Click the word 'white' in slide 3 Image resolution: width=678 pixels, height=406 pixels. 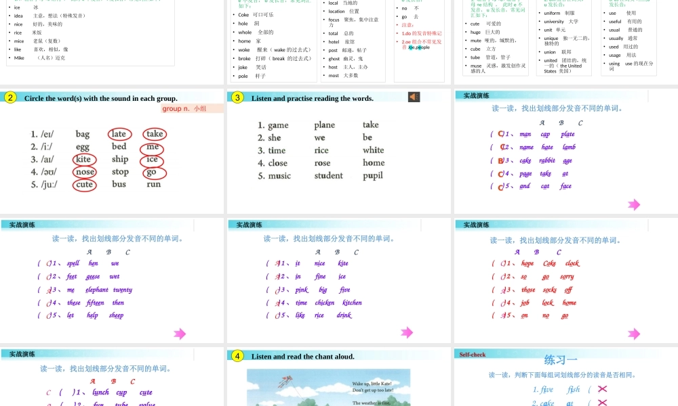pyautogui.click(x=374, y=150)
